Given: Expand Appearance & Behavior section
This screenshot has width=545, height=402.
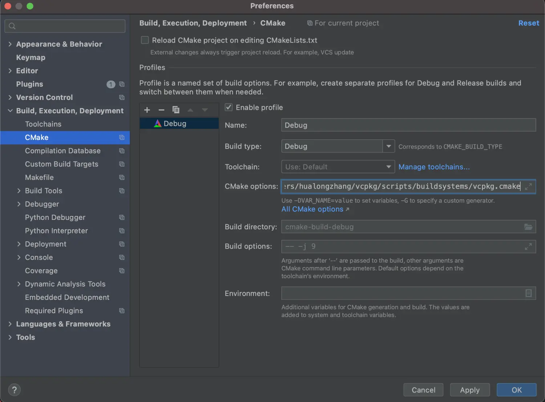Looking at the screenshot, I should (10, 44).
